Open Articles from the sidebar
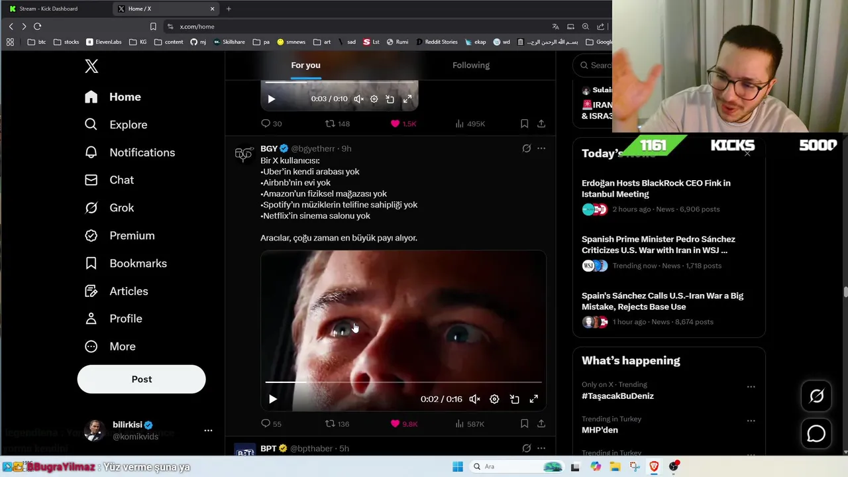 [116, 291]
